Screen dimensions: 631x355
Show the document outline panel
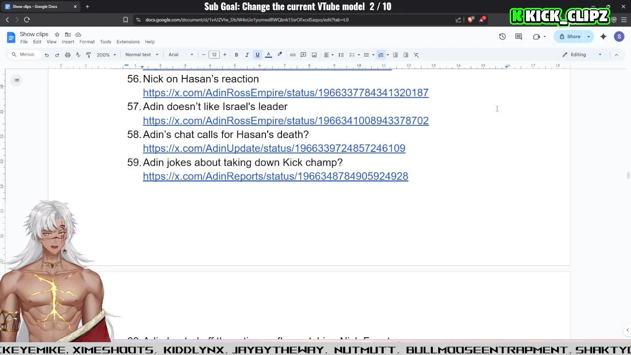pos(17,80)
